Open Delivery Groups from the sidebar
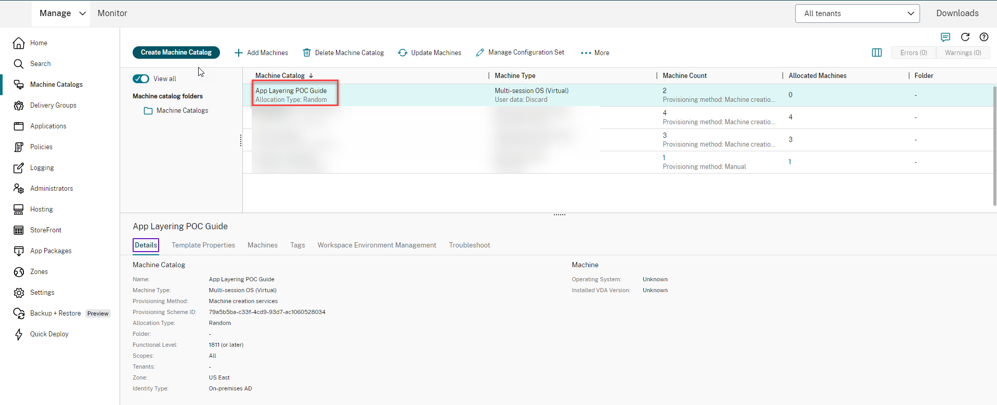Viewport: 997px width, 405px height. point(53,105)
